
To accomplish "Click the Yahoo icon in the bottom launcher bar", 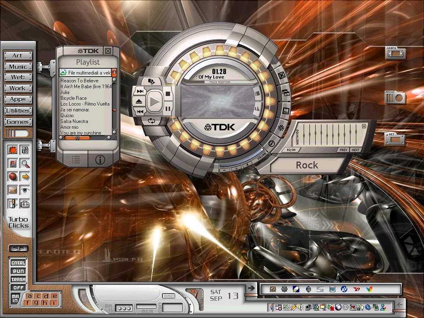I will point(355,289).
